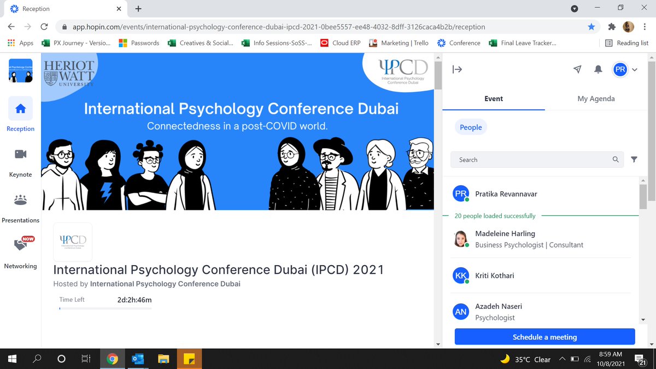Open the Presentations sessions icon
656x369 pixels.
pyautogui.click(x=20, y=200)
